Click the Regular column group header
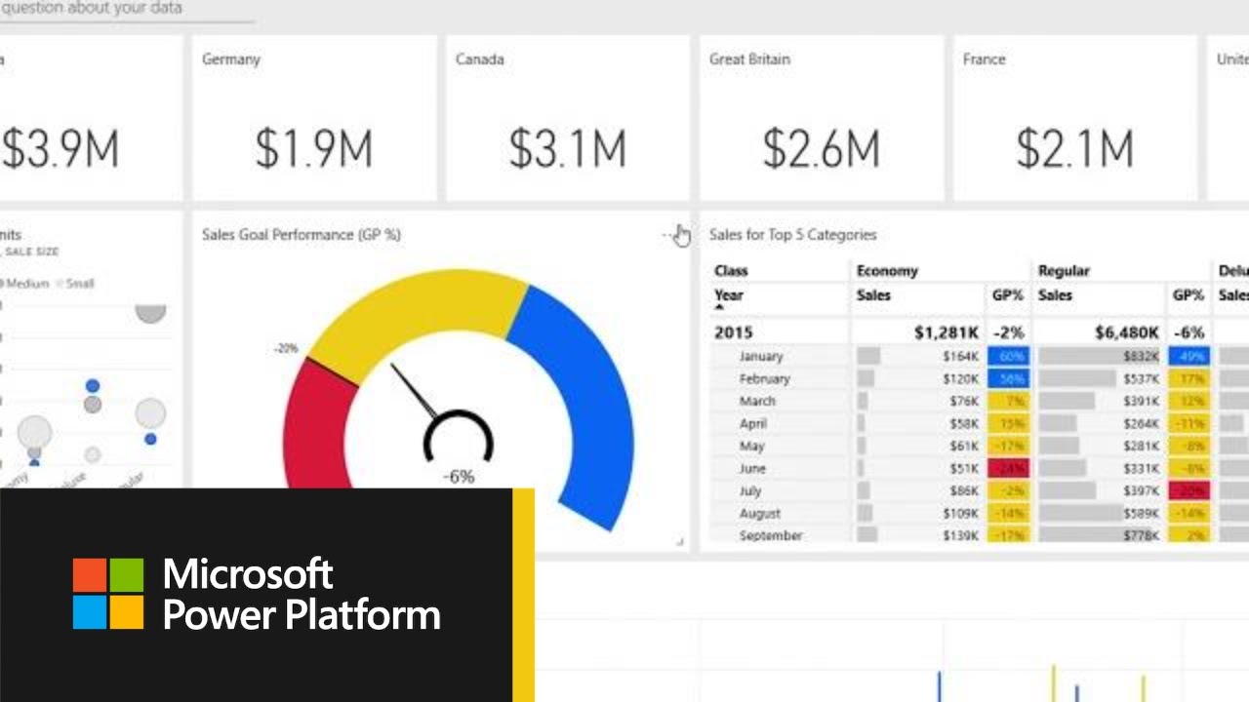 coord(1064,271)
